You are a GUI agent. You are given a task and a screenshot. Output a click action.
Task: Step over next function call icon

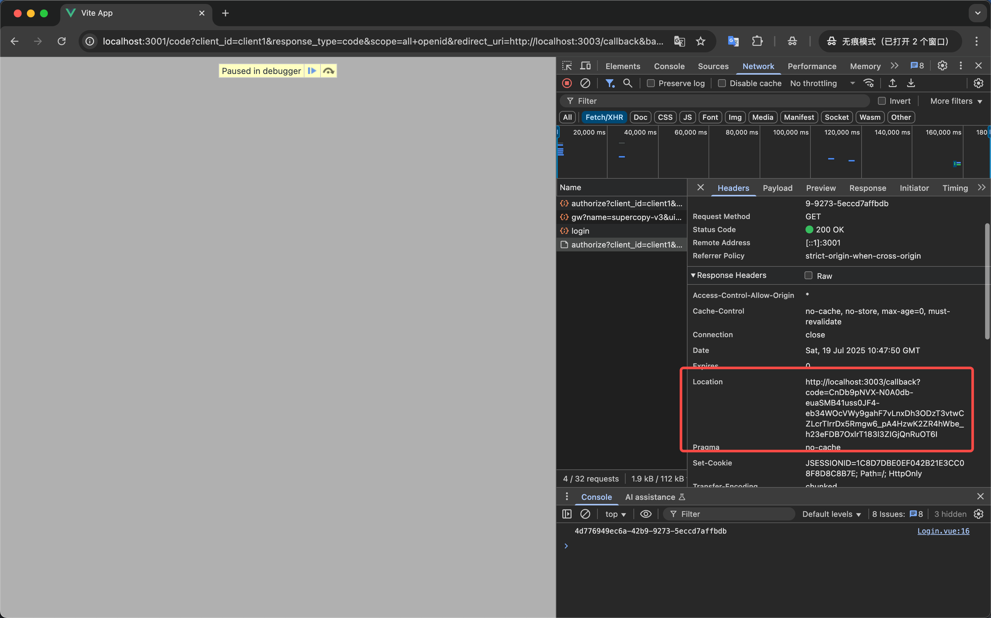point(329,71)
